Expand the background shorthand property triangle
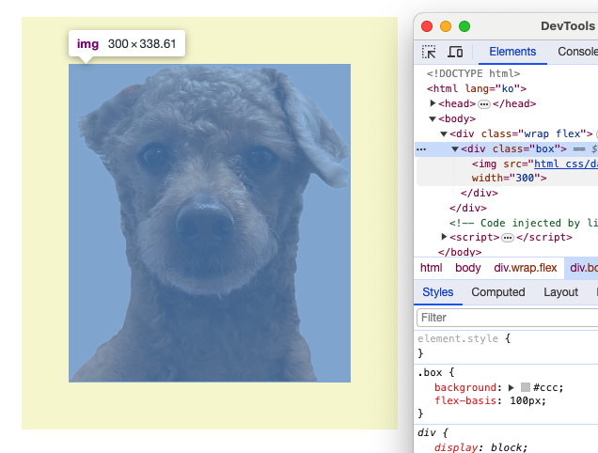This screenshot has height=453, width=598. click(511, 388)
